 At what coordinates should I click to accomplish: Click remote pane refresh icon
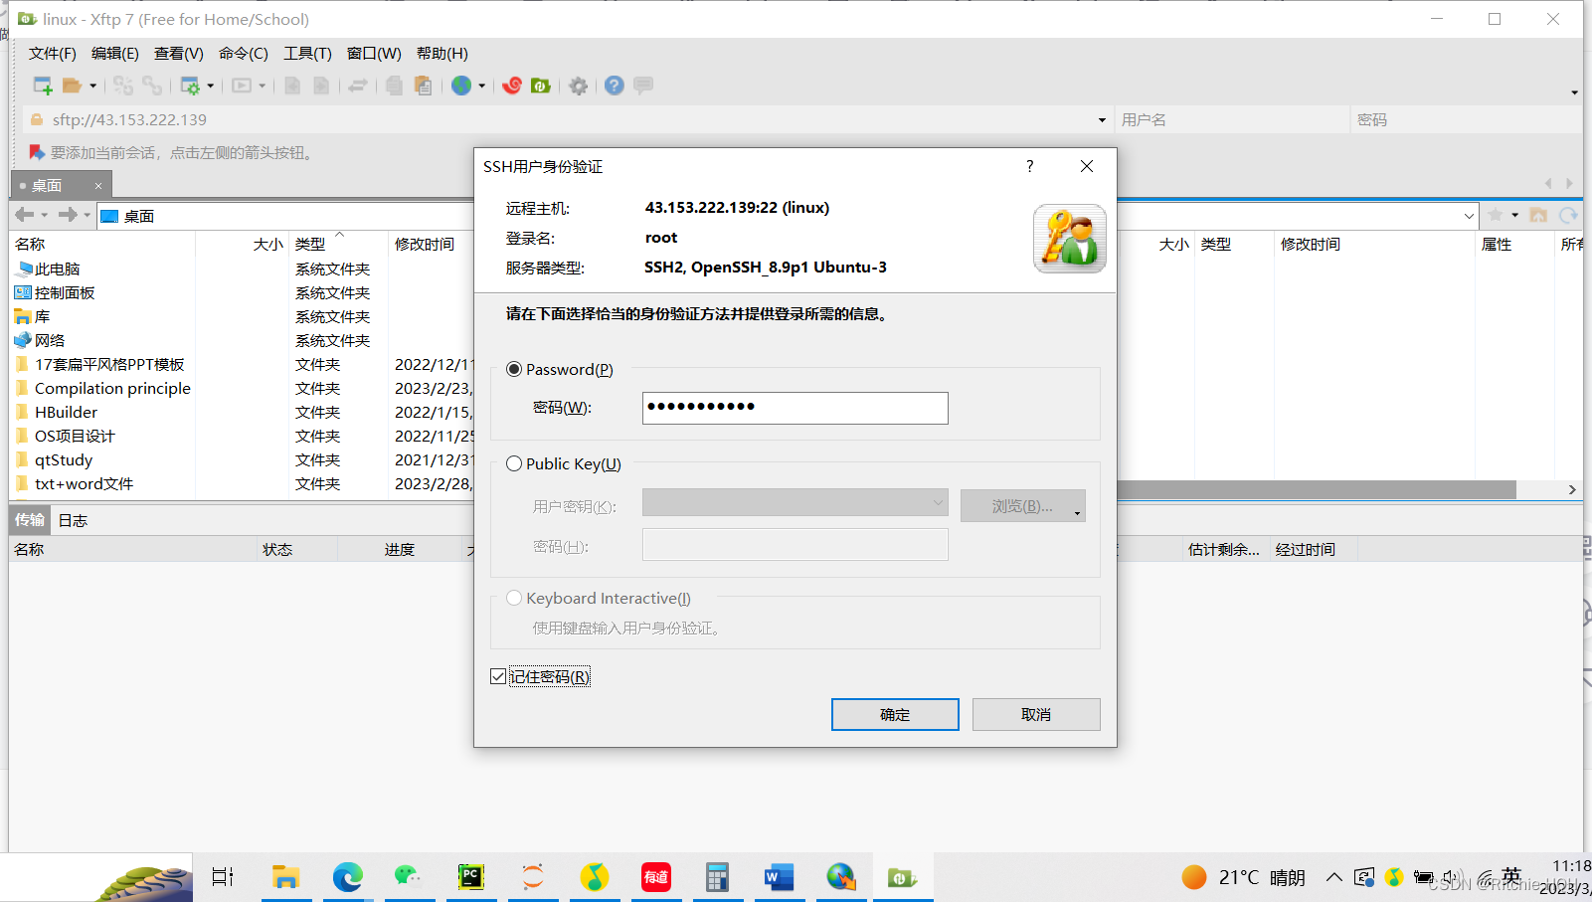[x=1568, y=215]
